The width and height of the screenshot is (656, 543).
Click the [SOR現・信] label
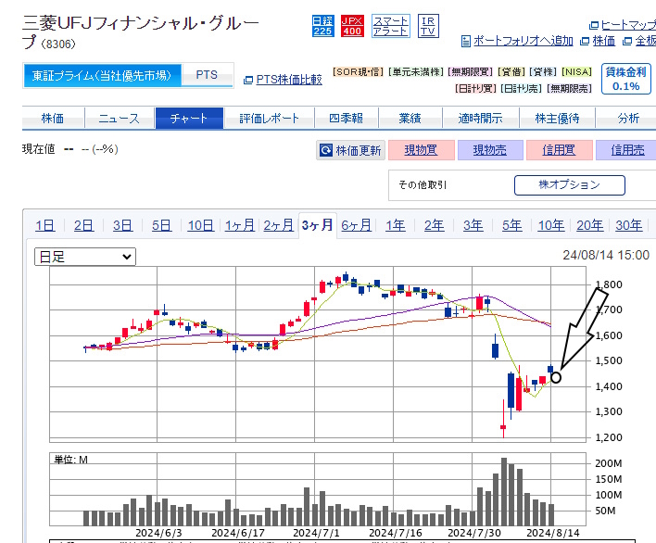(359, 72)
